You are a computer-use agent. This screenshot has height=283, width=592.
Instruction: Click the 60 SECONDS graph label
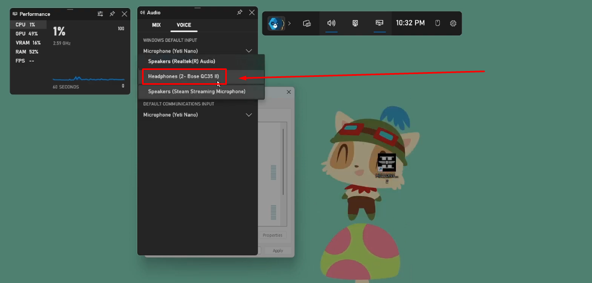click(66, 87)
